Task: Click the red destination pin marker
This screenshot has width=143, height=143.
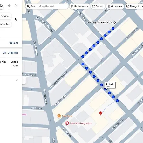Action: pyautogui.click(x=100, y=113)
